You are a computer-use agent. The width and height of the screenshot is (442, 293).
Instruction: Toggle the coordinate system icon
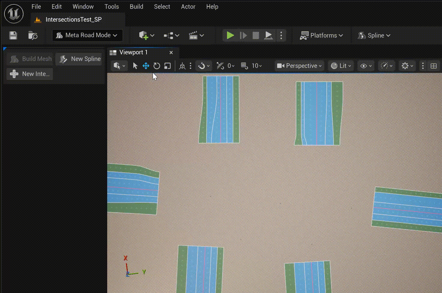[182, 66]
